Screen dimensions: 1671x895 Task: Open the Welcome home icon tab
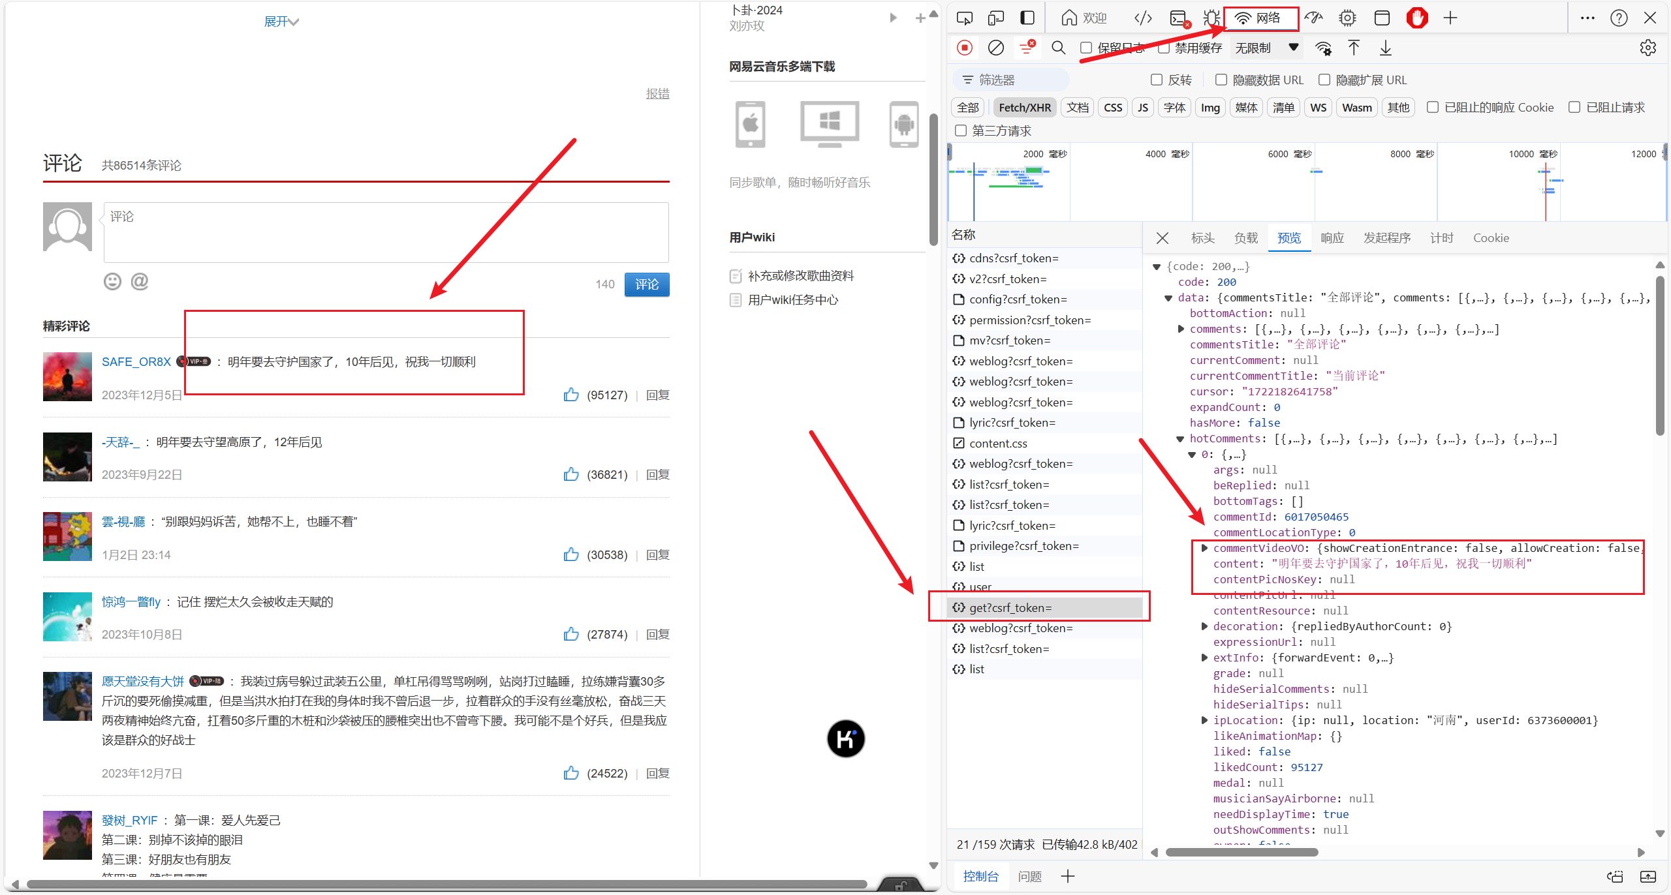point(1084,18)
